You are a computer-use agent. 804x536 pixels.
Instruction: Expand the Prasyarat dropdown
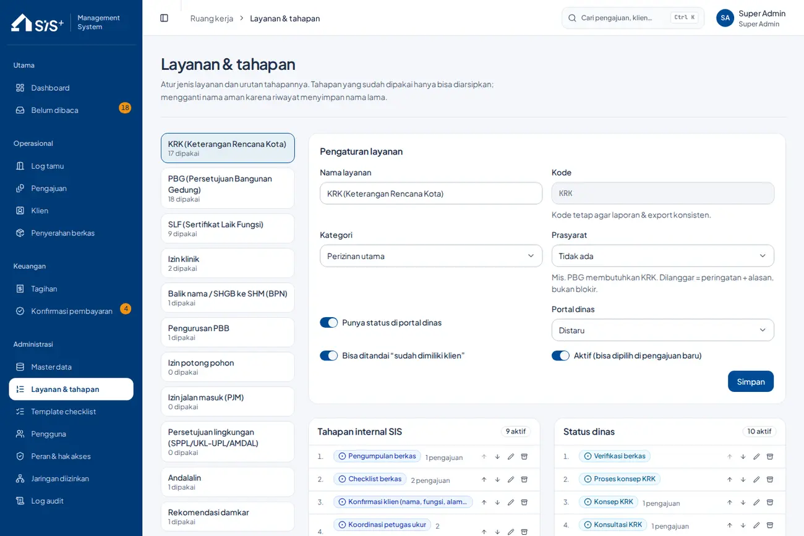(x=663, y=256)
